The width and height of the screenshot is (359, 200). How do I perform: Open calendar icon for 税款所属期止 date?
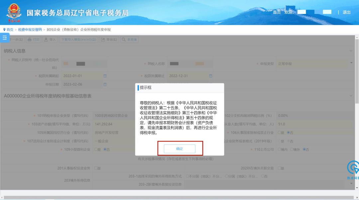[x=210, y=76]
